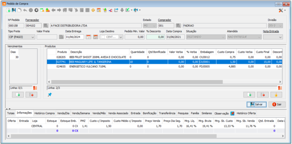Click the delivery truck download toolbar icon

click(48, 10)
